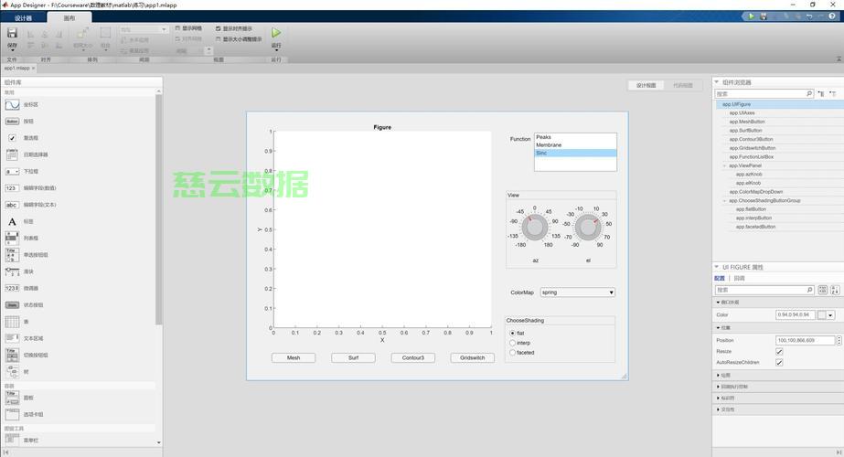Click the categorized view icon in property inspector
This screenshot has width=844, height=457.
(x=822, y=290)
